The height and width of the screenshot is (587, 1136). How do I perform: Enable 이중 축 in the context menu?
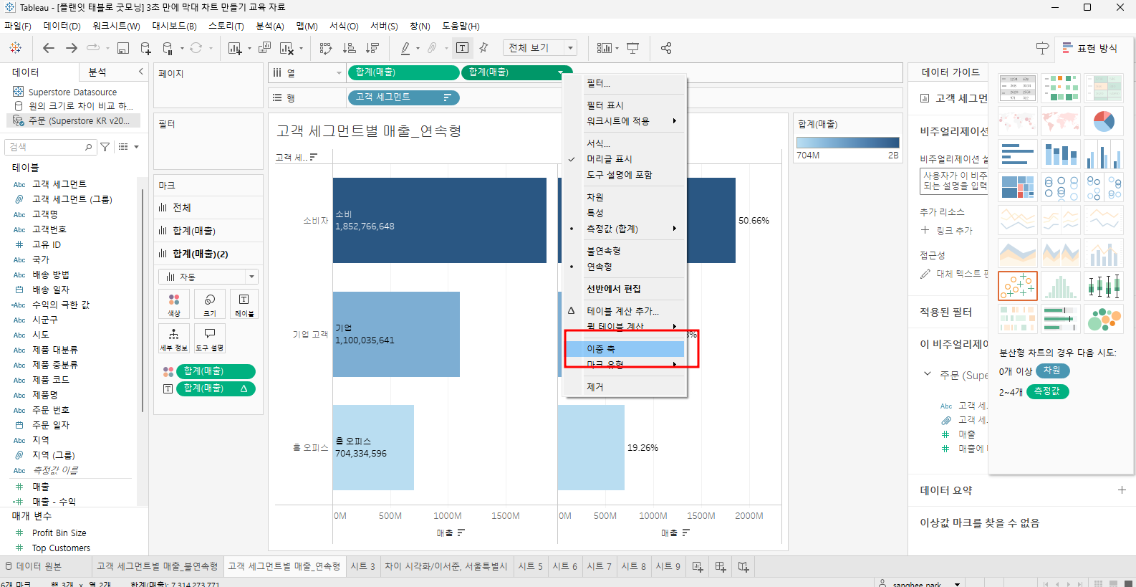(625, 349)
